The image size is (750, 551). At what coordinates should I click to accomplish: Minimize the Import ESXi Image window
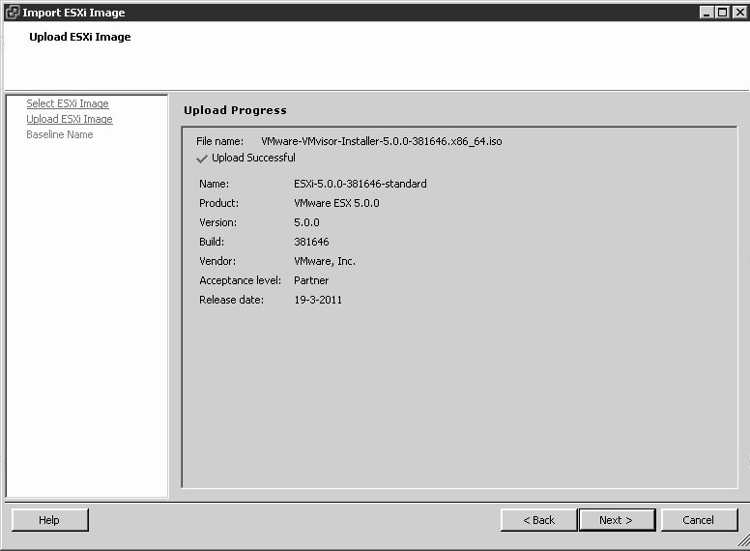(x=707, y=12)
